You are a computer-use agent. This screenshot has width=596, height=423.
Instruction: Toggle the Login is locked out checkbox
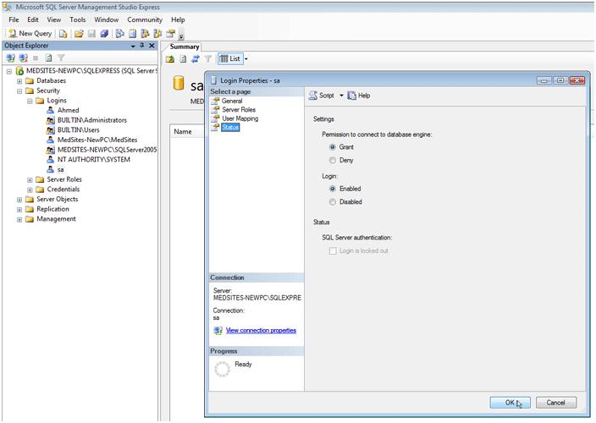333,251
